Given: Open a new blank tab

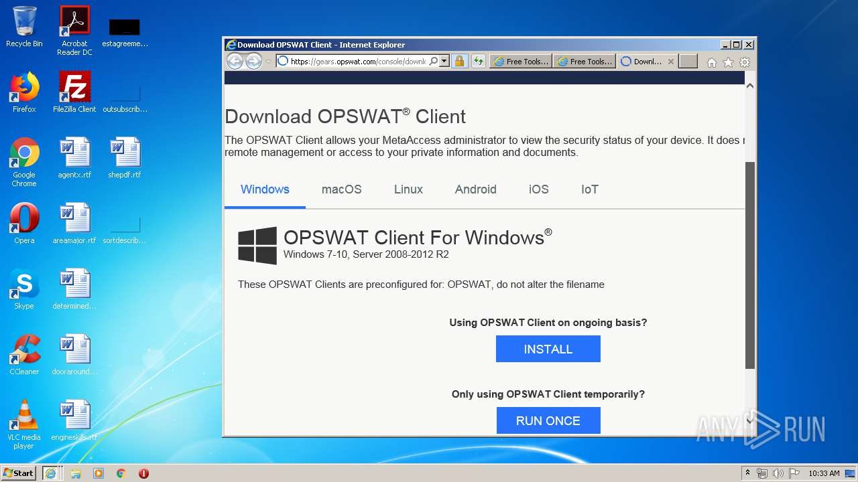Looking at the screenshot, I should pos(688,62).
